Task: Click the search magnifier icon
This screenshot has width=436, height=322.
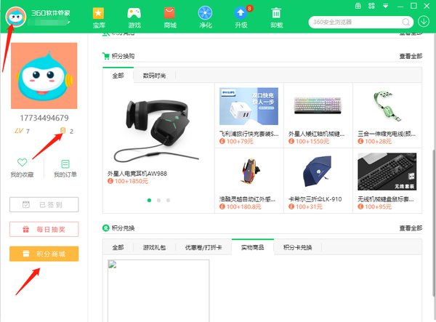Action: [406, 22]
